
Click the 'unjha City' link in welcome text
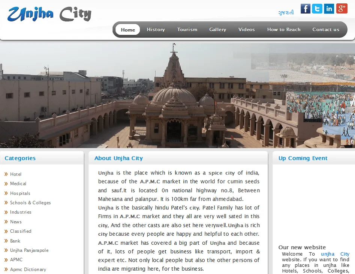click(335, 254)
